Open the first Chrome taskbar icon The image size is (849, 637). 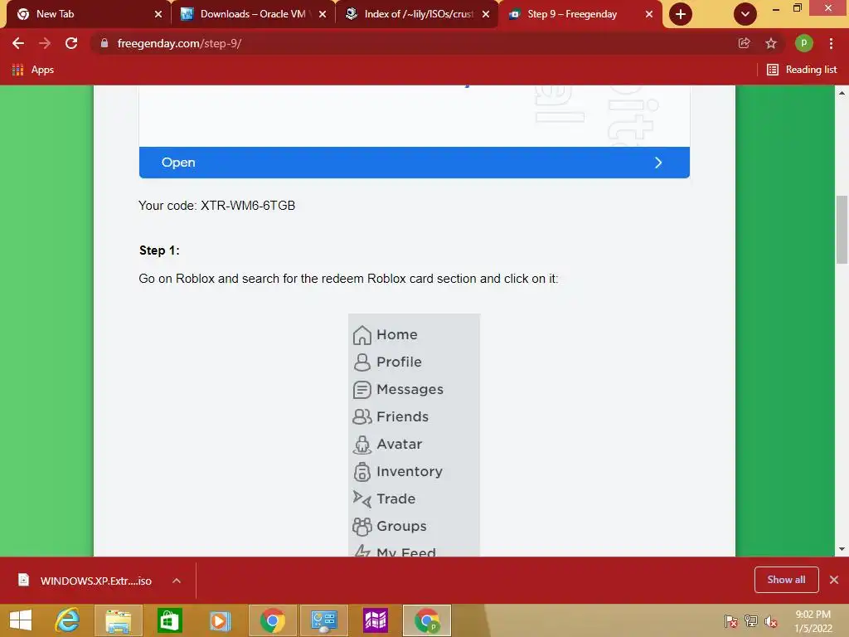click(272, 620)
